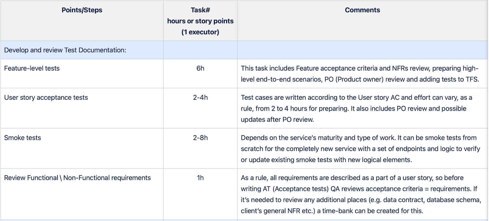489x221 pixels.
Task: Click the Comments column header
Action: 362,10
